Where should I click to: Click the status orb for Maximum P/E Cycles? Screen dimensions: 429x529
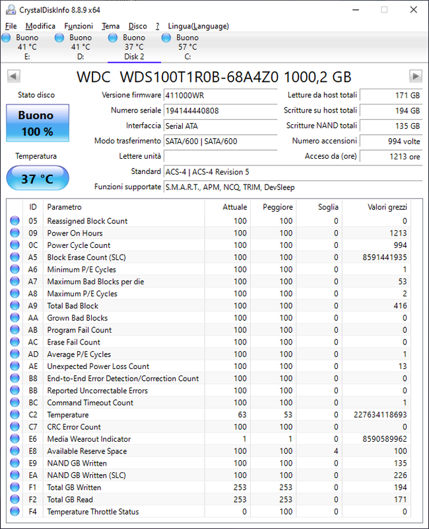(x=15, y=294)
